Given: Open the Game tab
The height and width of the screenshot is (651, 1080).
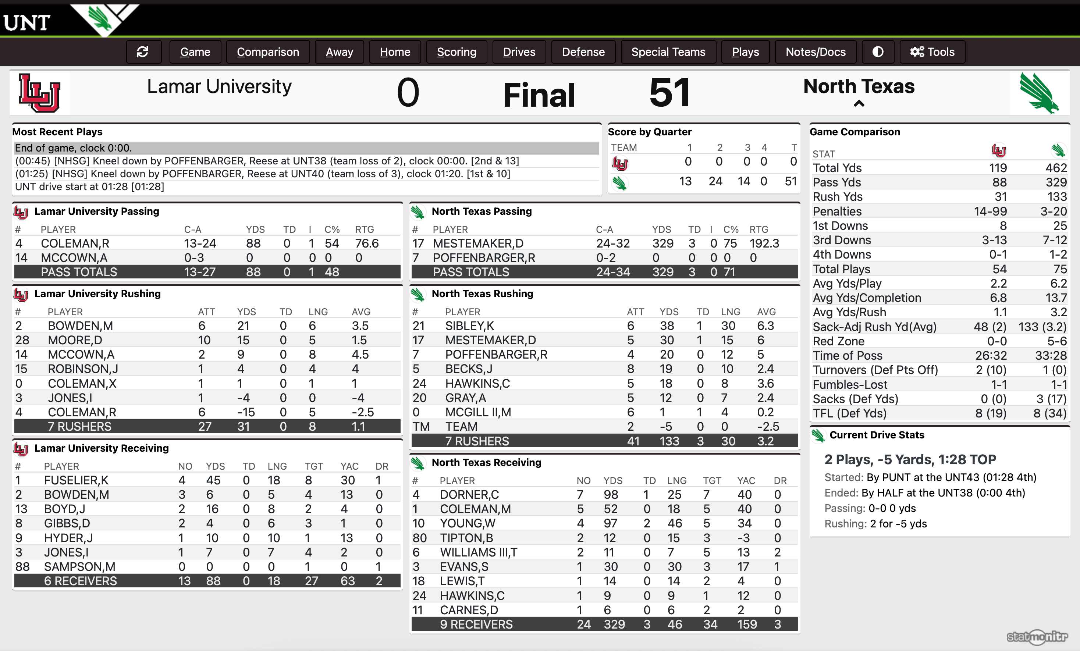Looking at the screenshot, I should 195,52.
